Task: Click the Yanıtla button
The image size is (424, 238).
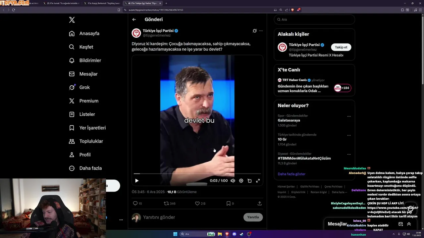Action: 253,217
